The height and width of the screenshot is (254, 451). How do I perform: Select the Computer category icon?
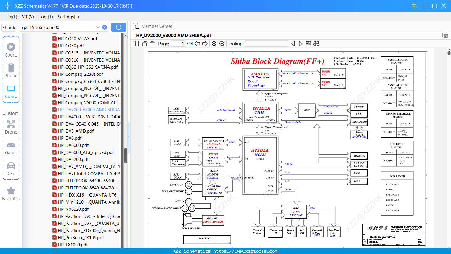click(11, 91)
